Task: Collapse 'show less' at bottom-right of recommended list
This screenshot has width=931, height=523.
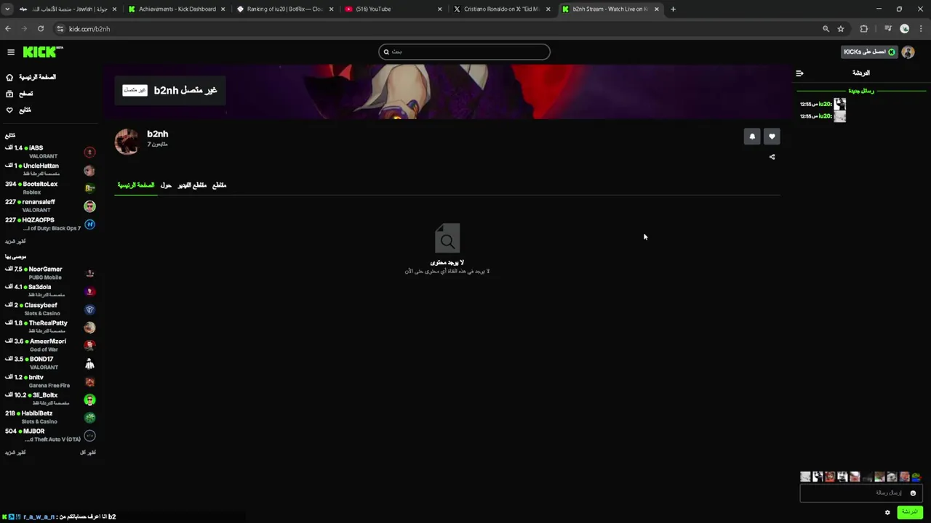Action: 87,453
